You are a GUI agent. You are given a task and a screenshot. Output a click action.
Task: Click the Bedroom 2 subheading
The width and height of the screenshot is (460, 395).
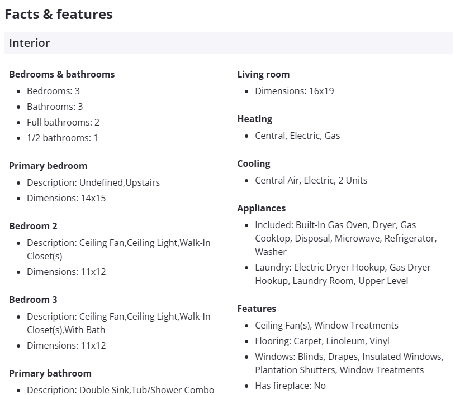(x=33, y=226)
